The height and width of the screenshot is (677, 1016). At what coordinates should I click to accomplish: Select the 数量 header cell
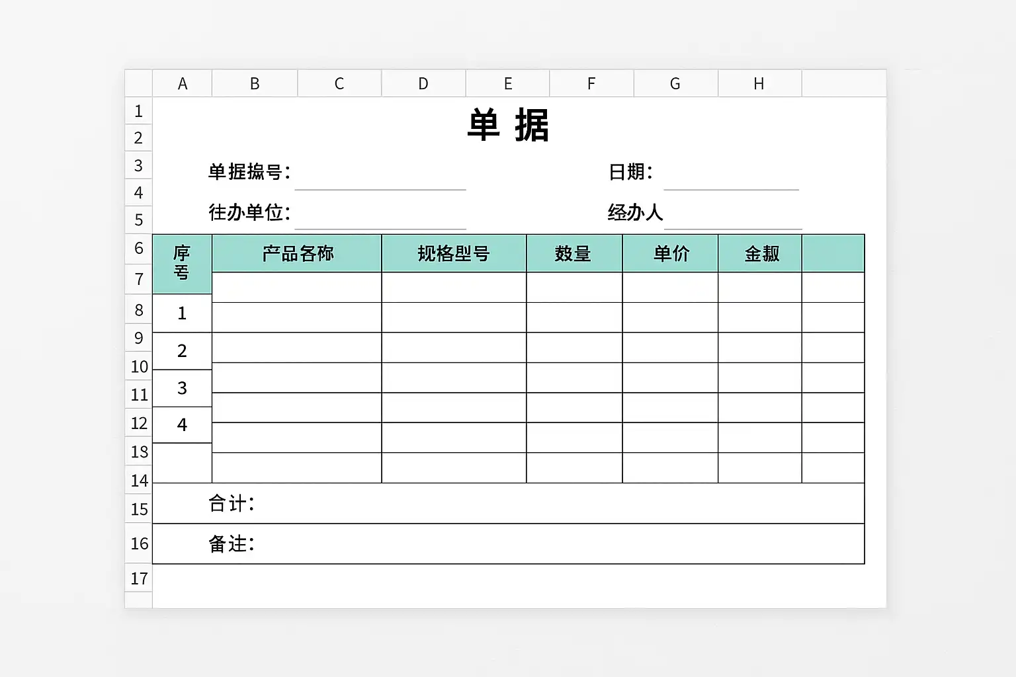[574, 253]
